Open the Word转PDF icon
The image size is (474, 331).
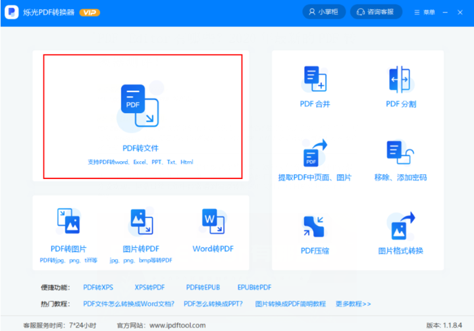pos(213,222)
